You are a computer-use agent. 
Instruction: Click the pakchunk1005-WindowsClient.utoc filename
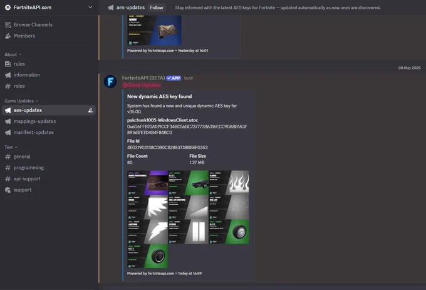[x=162, y=120]
